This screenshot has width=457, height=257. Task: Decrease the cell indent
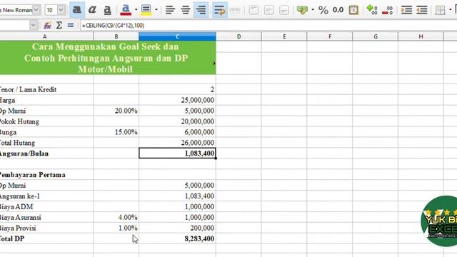[422, 10]
